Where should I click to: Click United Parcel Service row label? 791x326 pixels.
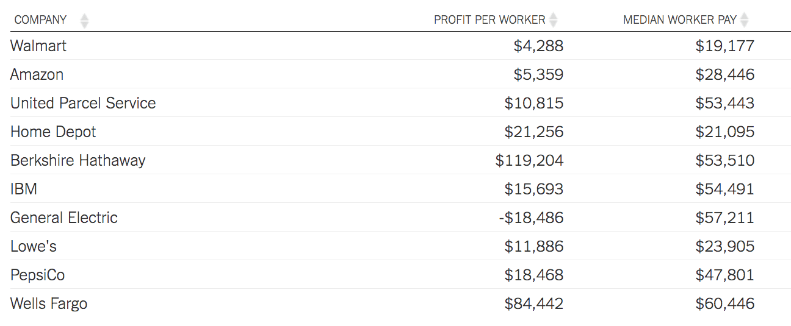pos(83,103)
